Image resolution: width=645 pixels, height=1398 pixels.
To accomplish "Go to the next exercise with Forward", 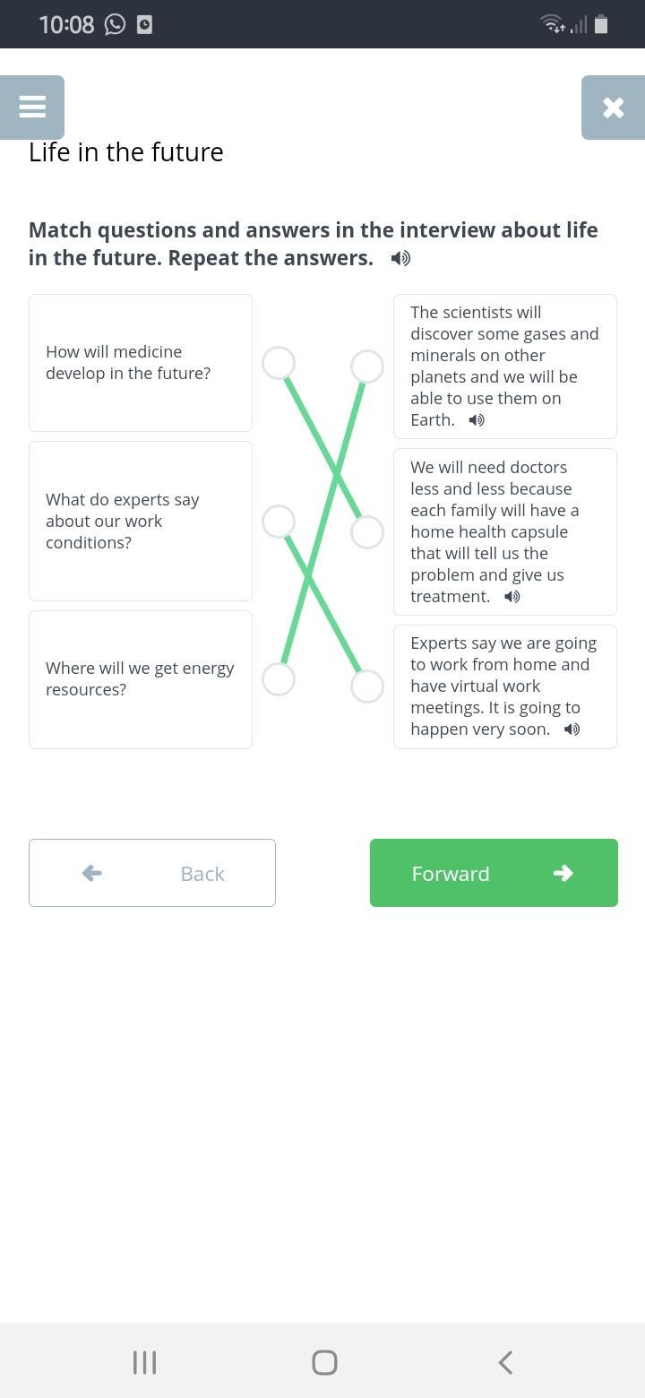I will coord(494,873).
